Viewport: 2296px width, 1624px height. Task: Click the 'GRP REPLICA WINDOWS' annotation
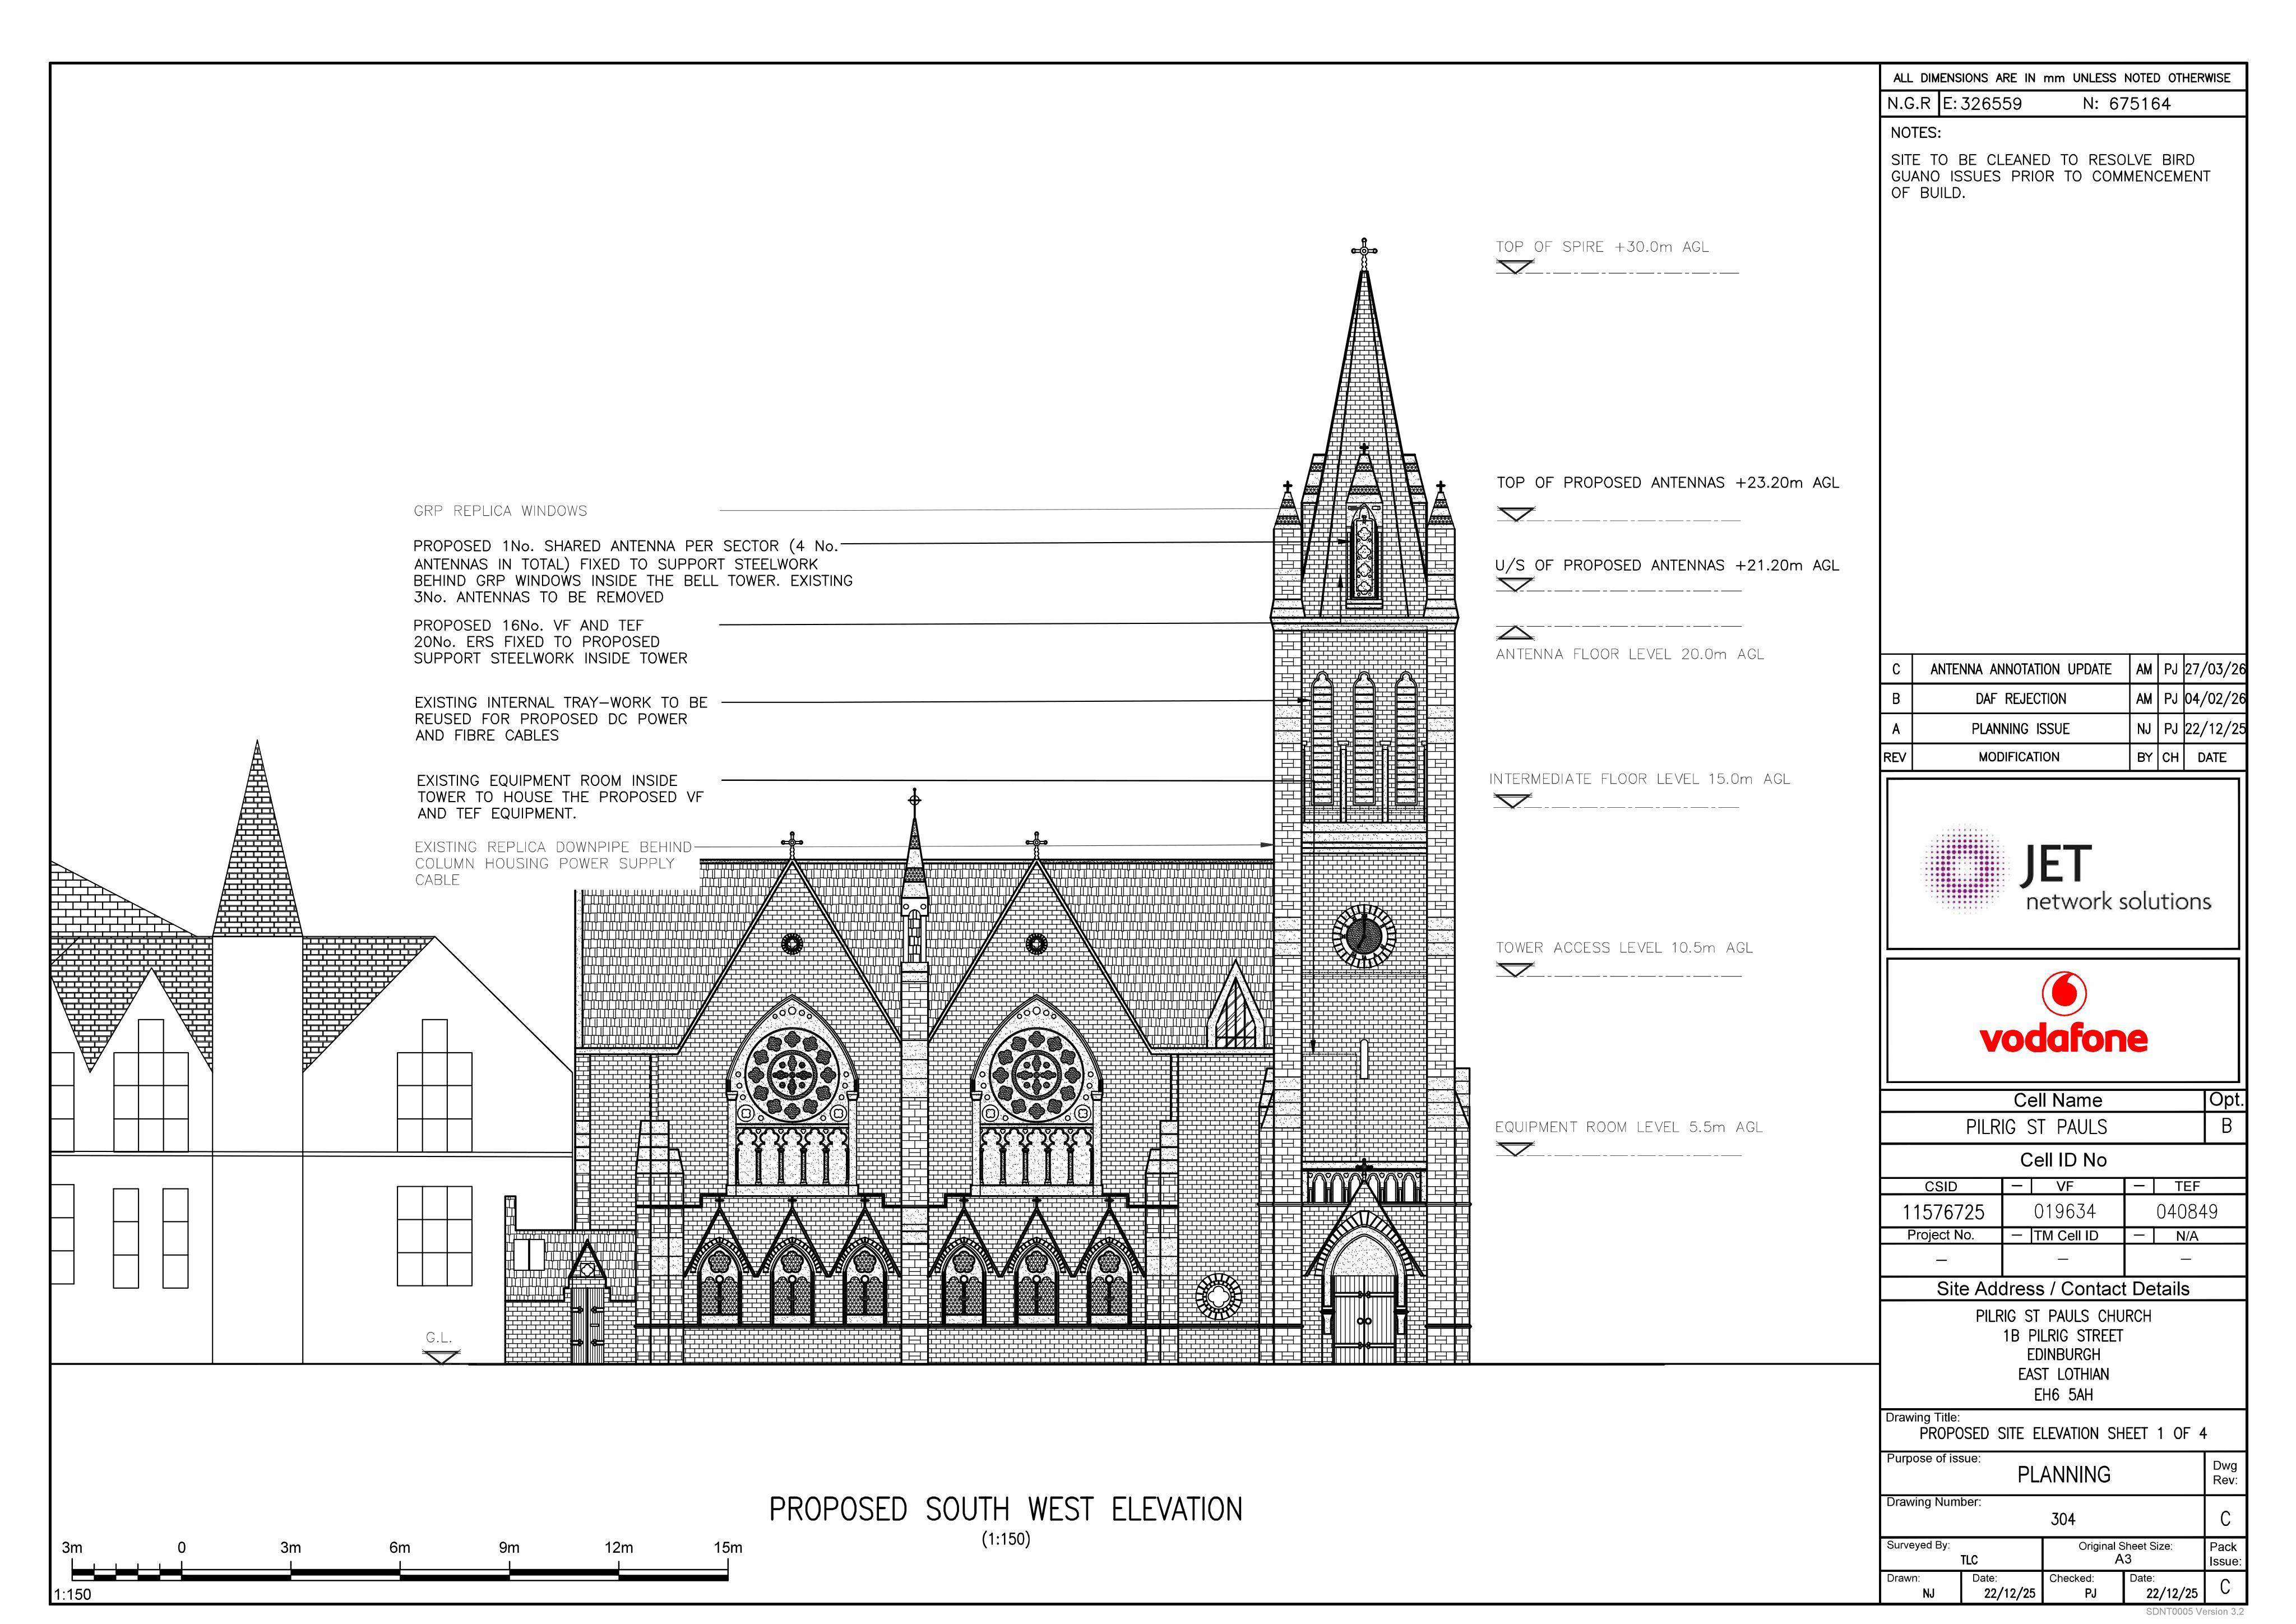[500, 511]
